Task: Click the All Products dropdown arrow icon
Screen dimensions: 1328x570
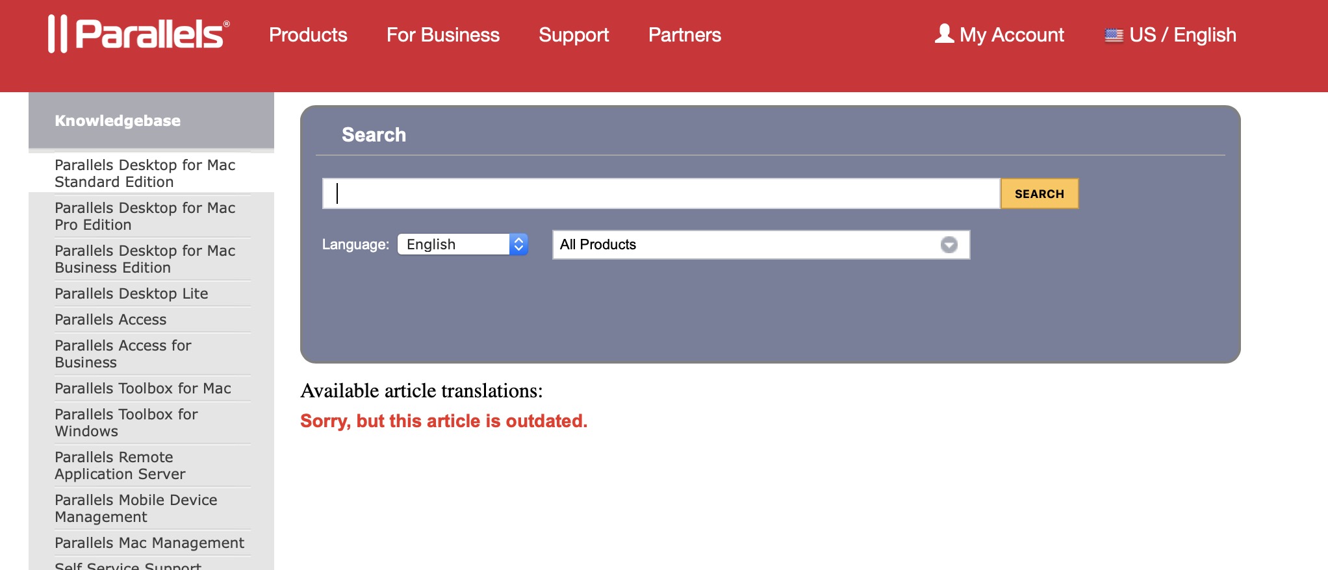Action: coord(949,245)
